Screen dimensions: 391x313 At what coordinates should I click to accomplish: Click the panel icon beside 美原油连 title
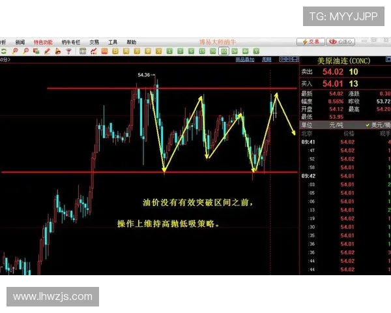[x=388, y=59]
